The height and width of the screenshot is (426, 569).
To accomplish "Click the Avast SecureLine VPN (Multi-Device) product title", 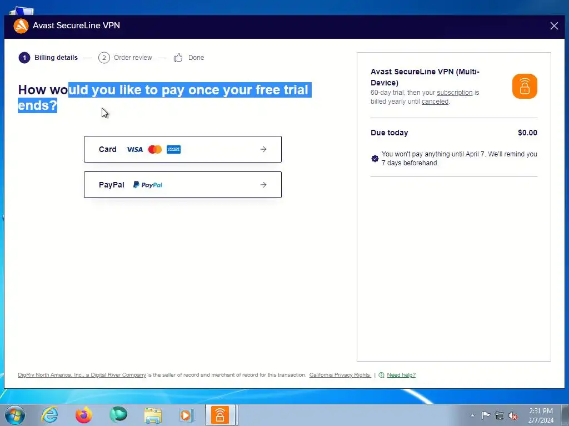I will coord(425,77).
